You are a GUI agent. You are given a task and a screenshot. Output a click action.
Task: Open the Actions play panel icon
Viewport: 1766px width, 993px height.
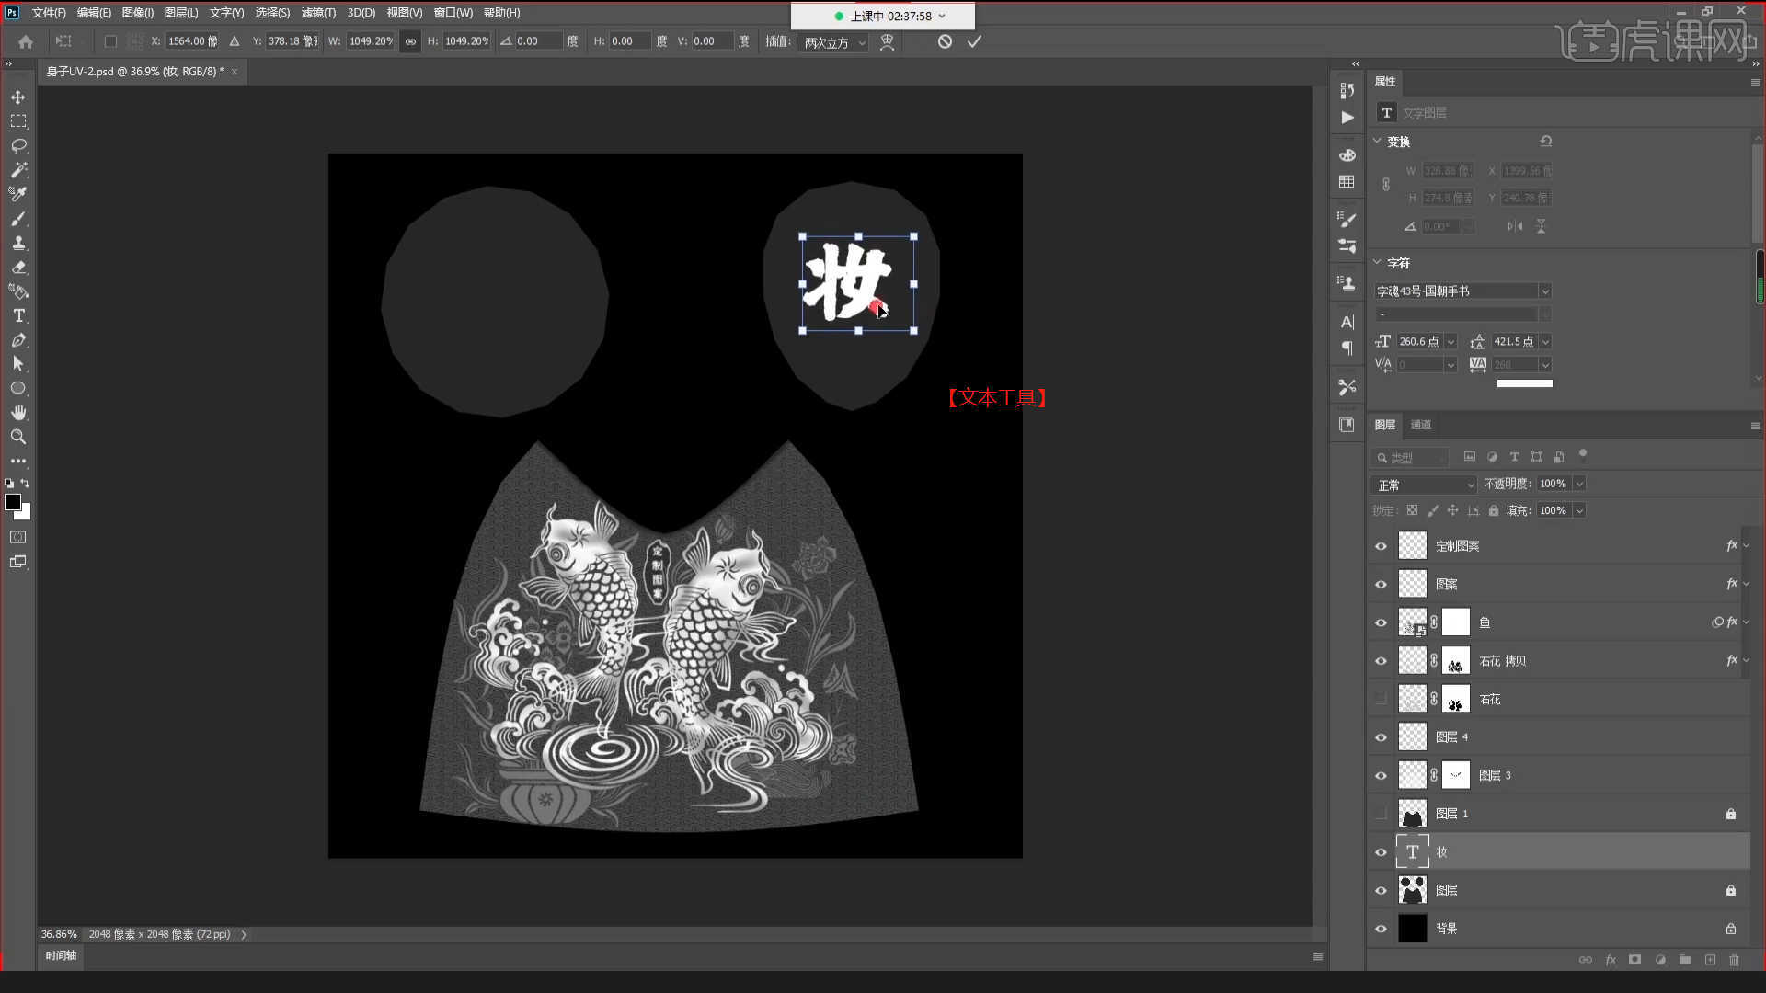tap(1347, 118)
